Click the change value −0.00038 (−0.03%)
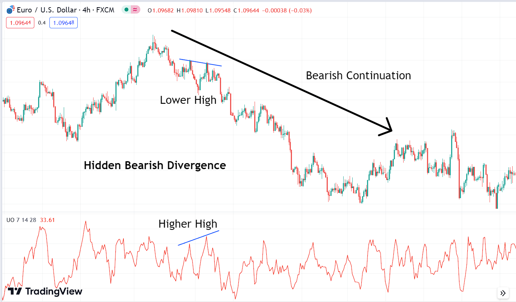This screenshot has height=302, width=516. click(x=287, y=10)
